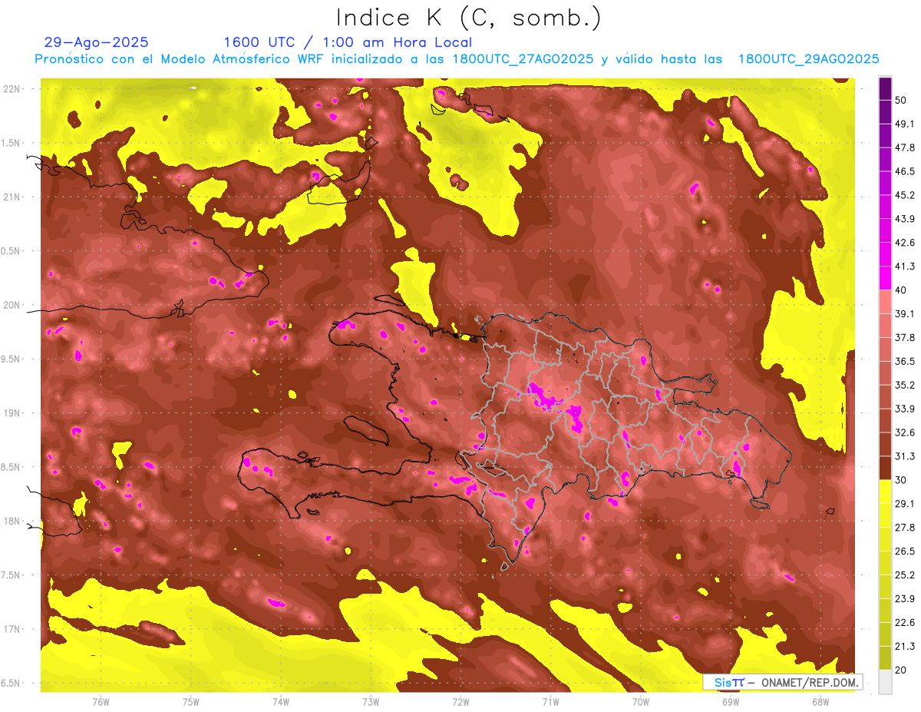This screenshot has height=712, width=921.
Task: Click '1600 UTC / 1:00 am Hora Local'
Action: tap(348, 42)
